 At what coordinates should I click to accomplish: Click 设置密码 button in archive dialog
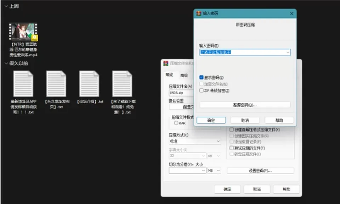260,171
